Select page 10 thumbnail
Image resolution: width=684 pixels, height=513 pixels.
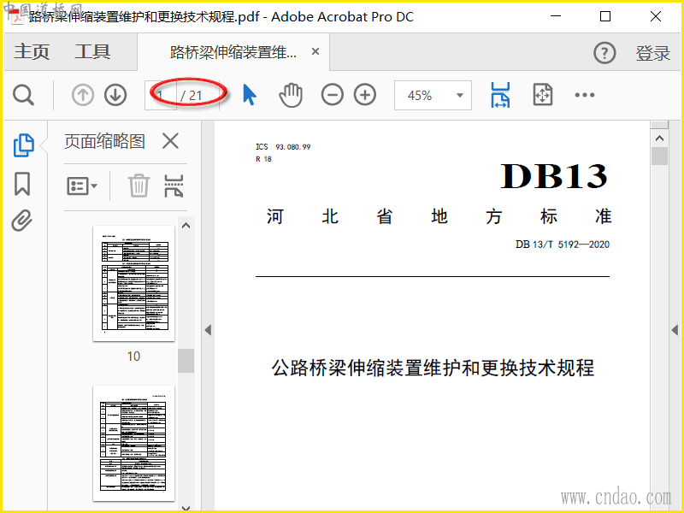[x=133, y=283]
